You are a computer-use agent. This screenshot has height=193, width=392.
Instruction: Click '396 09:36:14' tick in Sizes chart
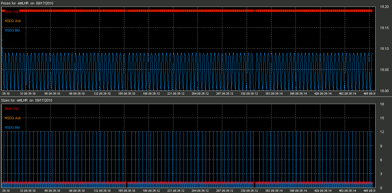tap(298, 191)
